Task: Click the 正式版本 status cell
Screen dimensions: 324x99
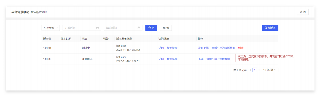Action: point(87,59)
